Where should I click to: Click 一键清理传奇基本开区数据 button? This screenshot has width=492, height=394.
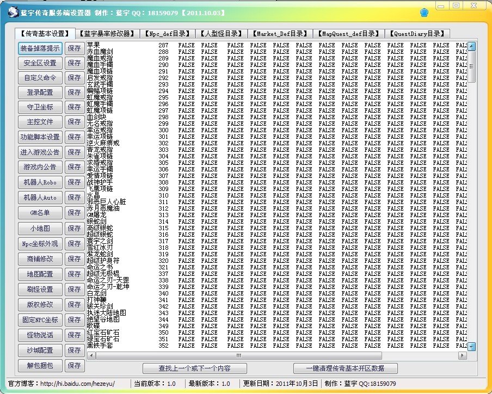click(x=345, y=368)
